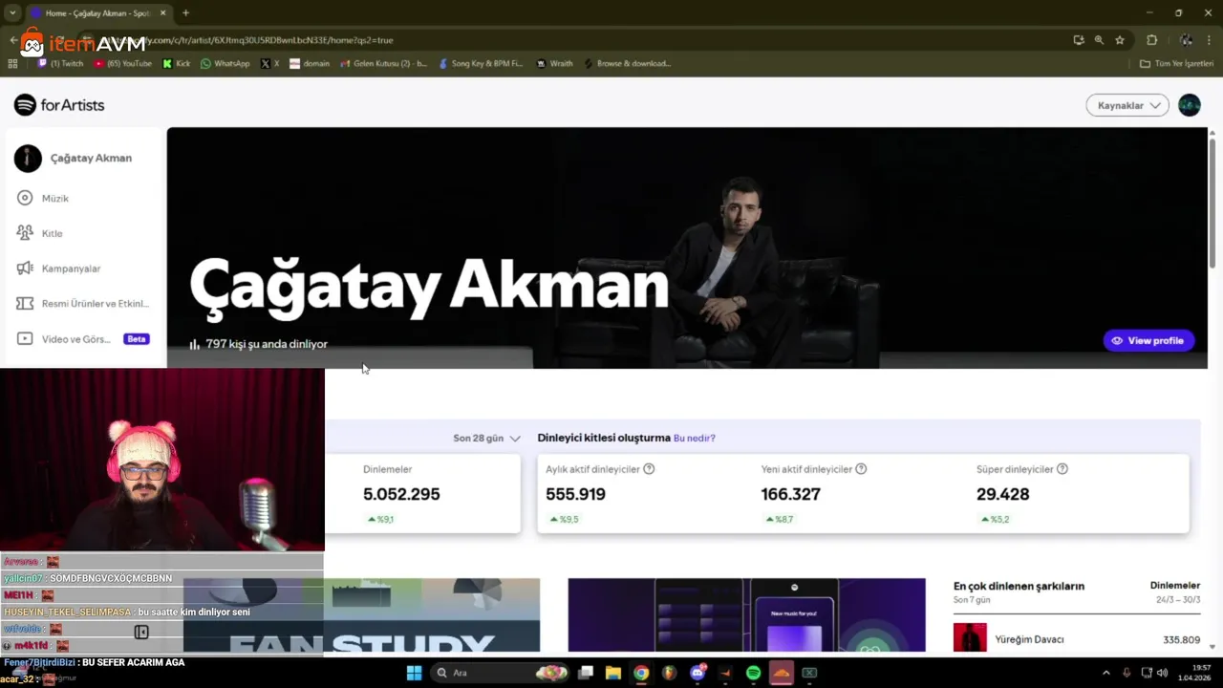
Task: Open the purple new music promo card
Action: tap(746, 614)
